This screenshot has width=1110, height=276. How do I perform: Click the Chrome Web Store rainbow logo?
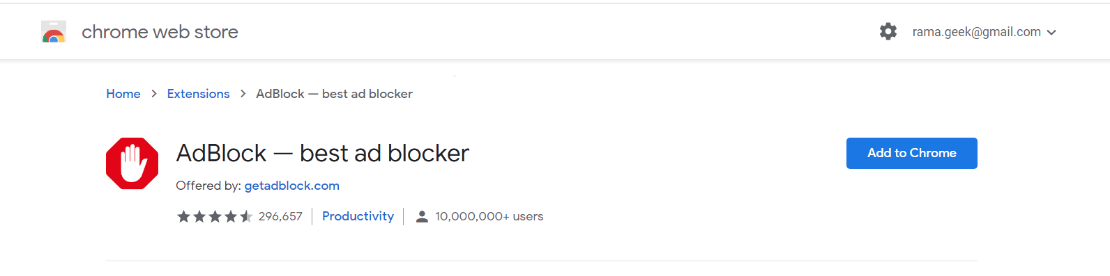click(54, 32)
